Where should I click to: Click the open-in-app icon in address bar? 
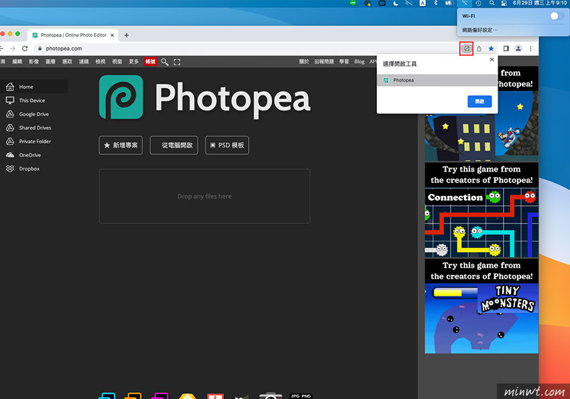pos(467,48)
